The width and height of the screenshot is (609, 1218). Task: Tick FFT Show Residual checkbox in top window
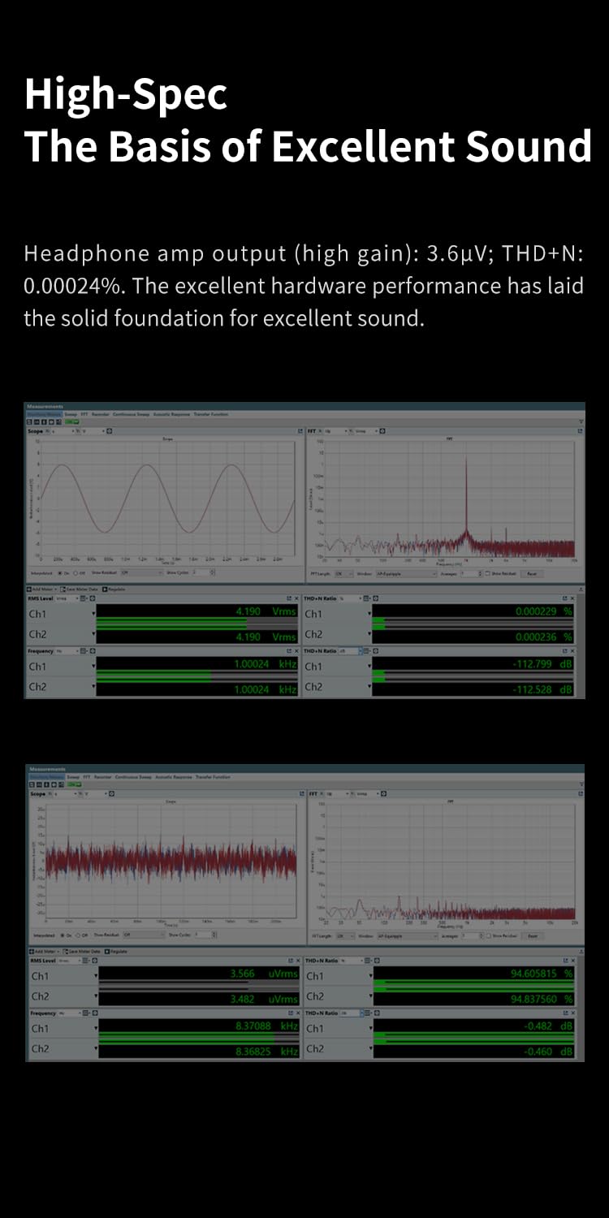coord(487,572)
